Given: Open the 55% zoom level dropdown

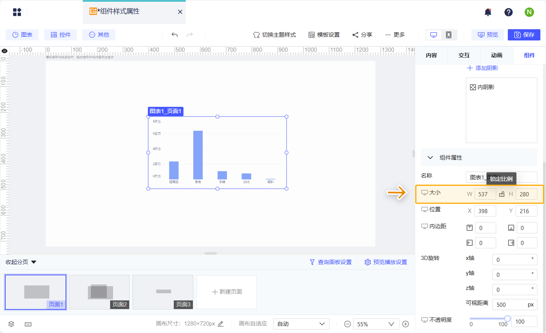Looking at the screenshot, I should (376, 324).
